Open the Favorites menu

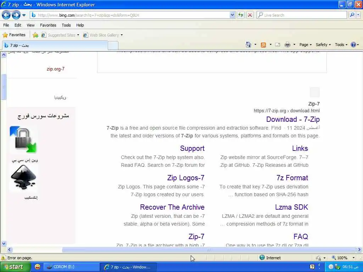coord(48,25)
